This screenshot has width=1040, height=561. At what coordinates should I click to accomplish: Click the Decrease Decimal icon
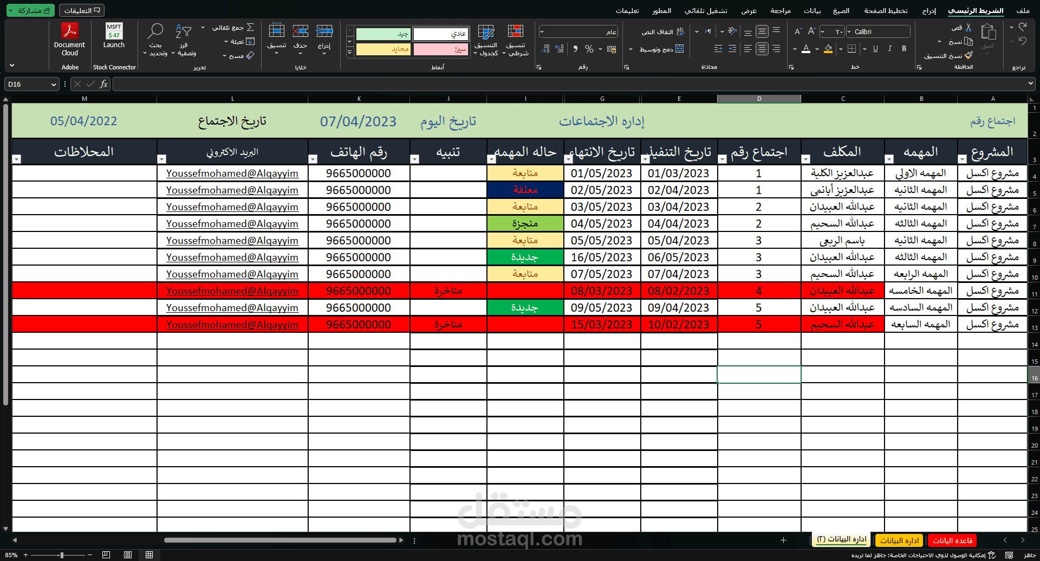[546, 49]
